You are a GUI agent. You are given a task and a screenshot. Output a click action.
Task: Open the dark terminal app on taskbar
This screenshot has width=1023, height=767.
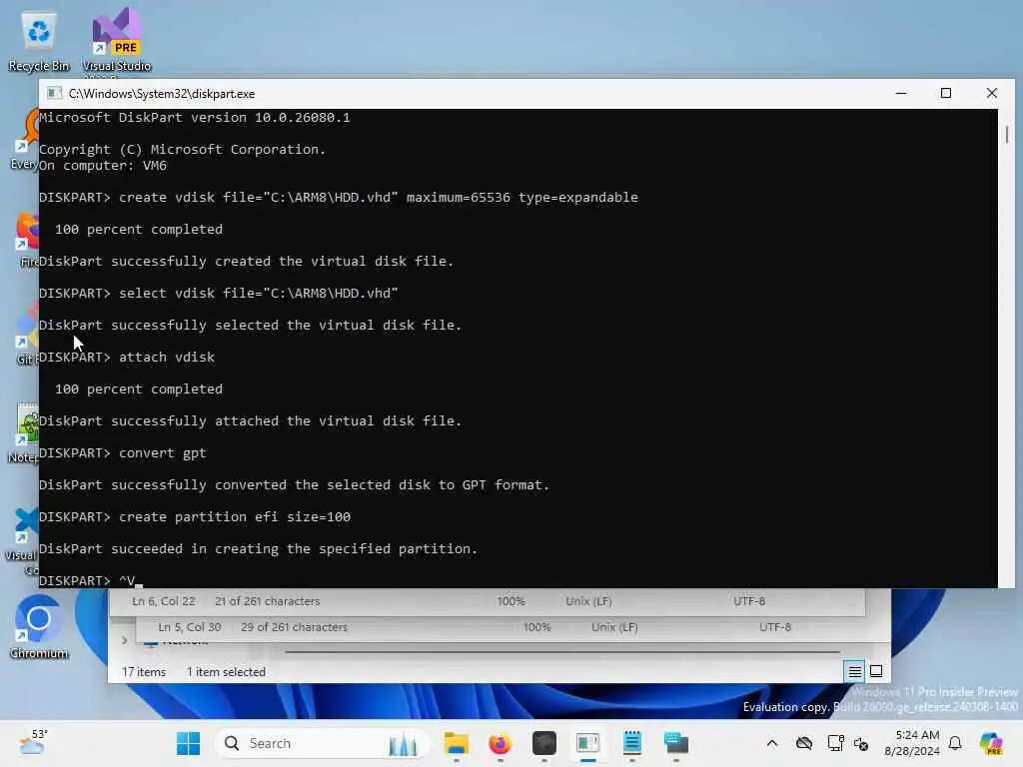click(544, 743)
